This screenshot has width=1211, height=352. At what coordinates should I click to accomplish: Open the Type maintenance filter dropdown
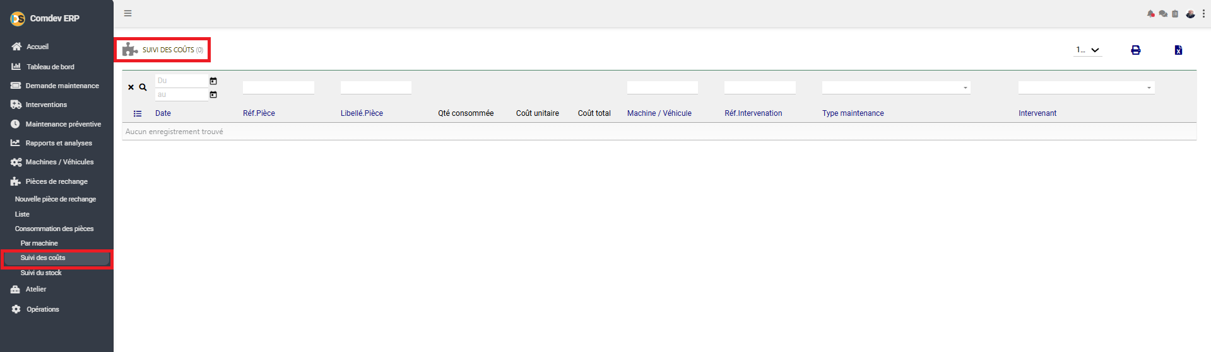(896, 88)
